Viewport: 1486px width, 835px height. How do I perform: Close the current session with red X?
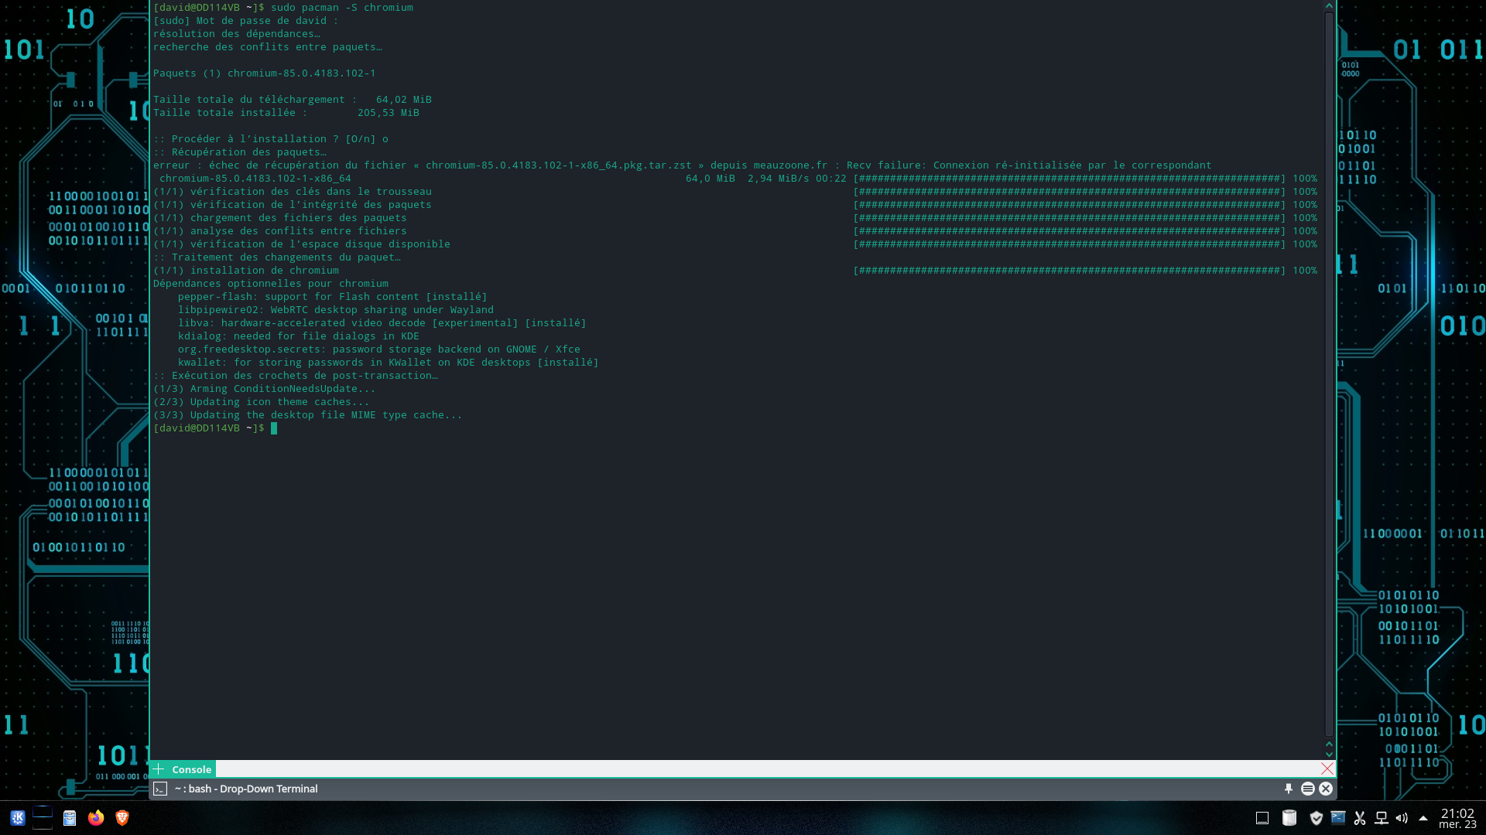[1327, 769]
